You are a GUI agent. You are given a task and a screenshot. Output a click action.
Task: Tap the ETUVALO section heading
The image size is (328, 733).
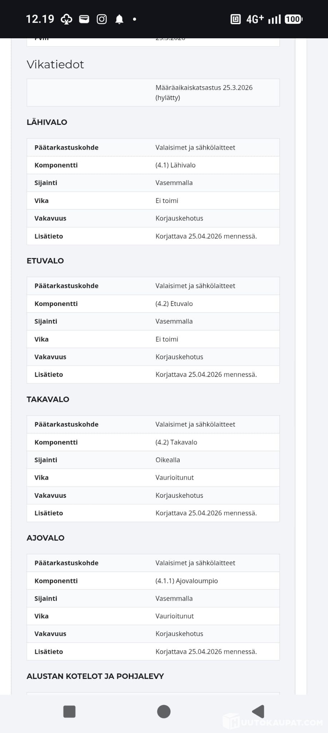45,261
